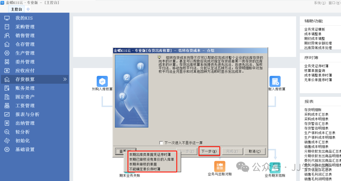Click the 存货核算 入库核算 icon at right
Image resolution: width=341 pixels, height=181 pixels.
(275, 81)
